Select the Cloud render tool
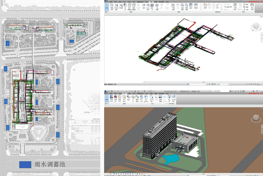The height and width of the screenshot is (176, 263). pos(148,6)
